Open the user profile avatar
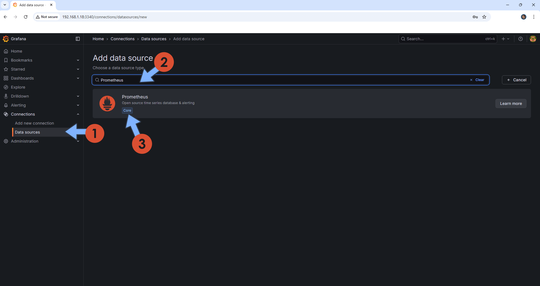The height and width of the screenshot is (286, 540). coord(533,39)
